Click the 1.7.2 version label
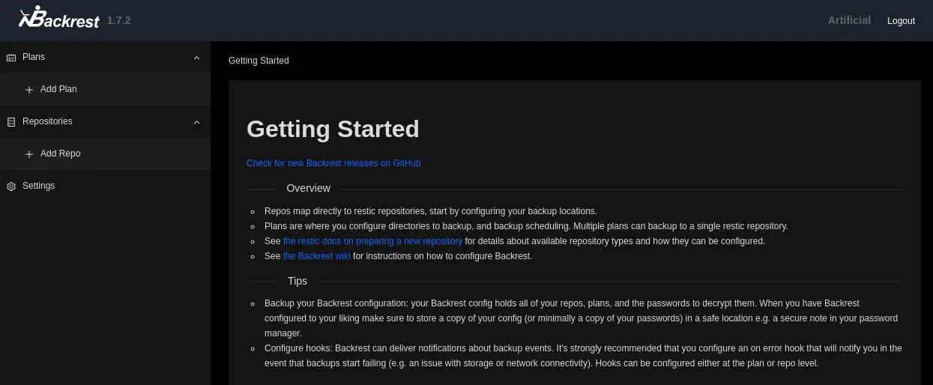This screenshot has height=385, width=933. coord(119,20)
